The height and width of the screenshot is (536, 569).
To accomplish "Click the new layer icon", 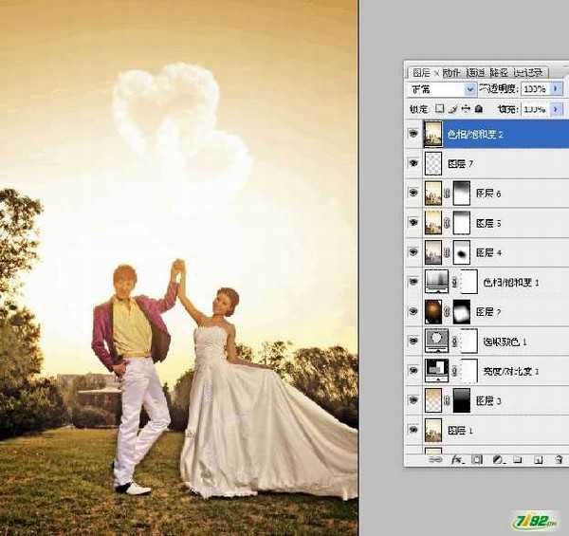I will coord(537,460).
